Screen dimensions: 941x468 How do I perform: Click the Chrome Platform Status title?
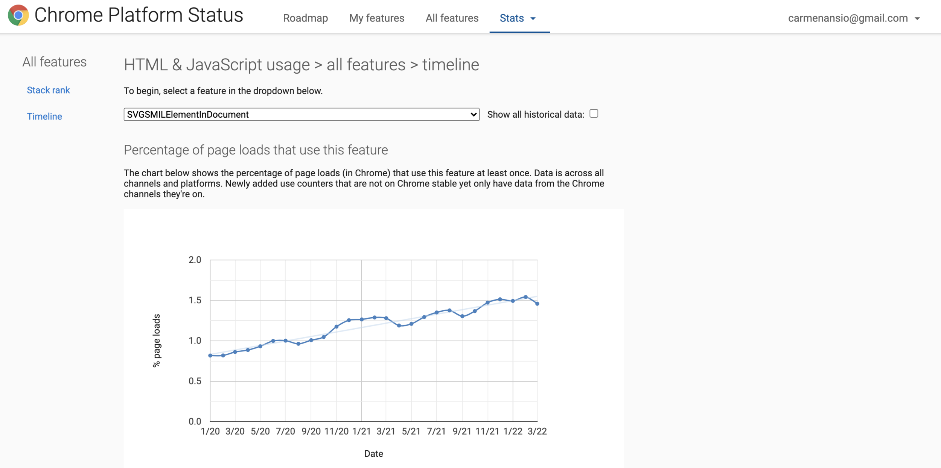pyautogui.click(x=139, y=15)
